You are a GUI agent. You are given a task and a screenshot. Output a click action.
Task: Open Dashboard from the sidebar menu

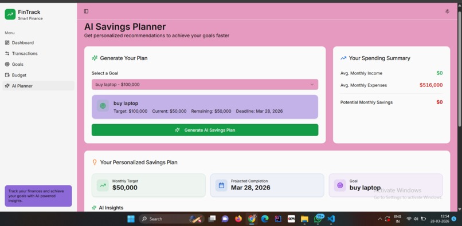click(38, 43)
